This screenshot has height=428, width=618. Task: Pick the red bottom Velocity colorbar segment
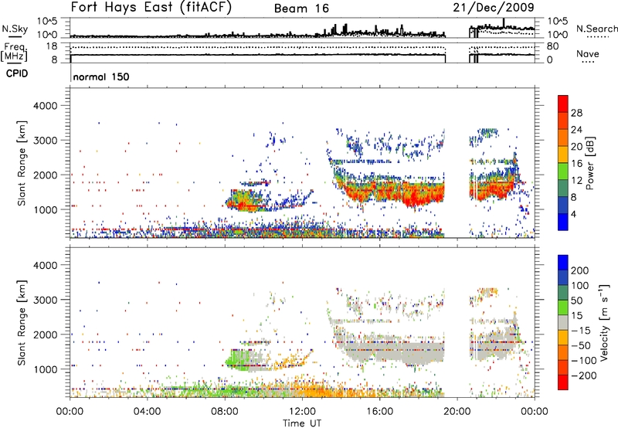coord(563,382)
